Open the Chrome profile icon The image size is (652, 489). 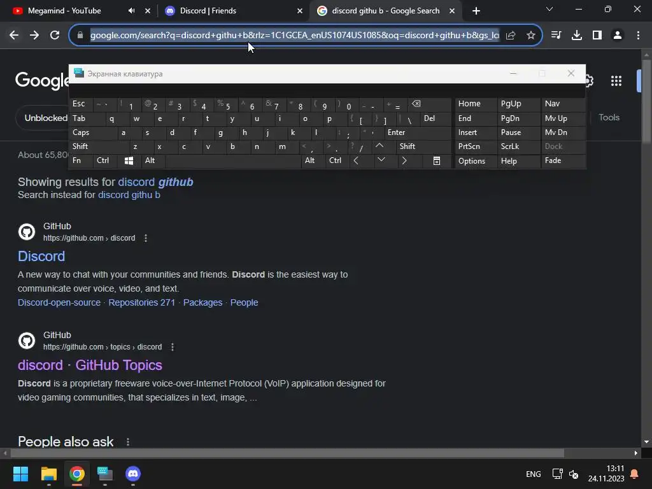tap(618, 36)
